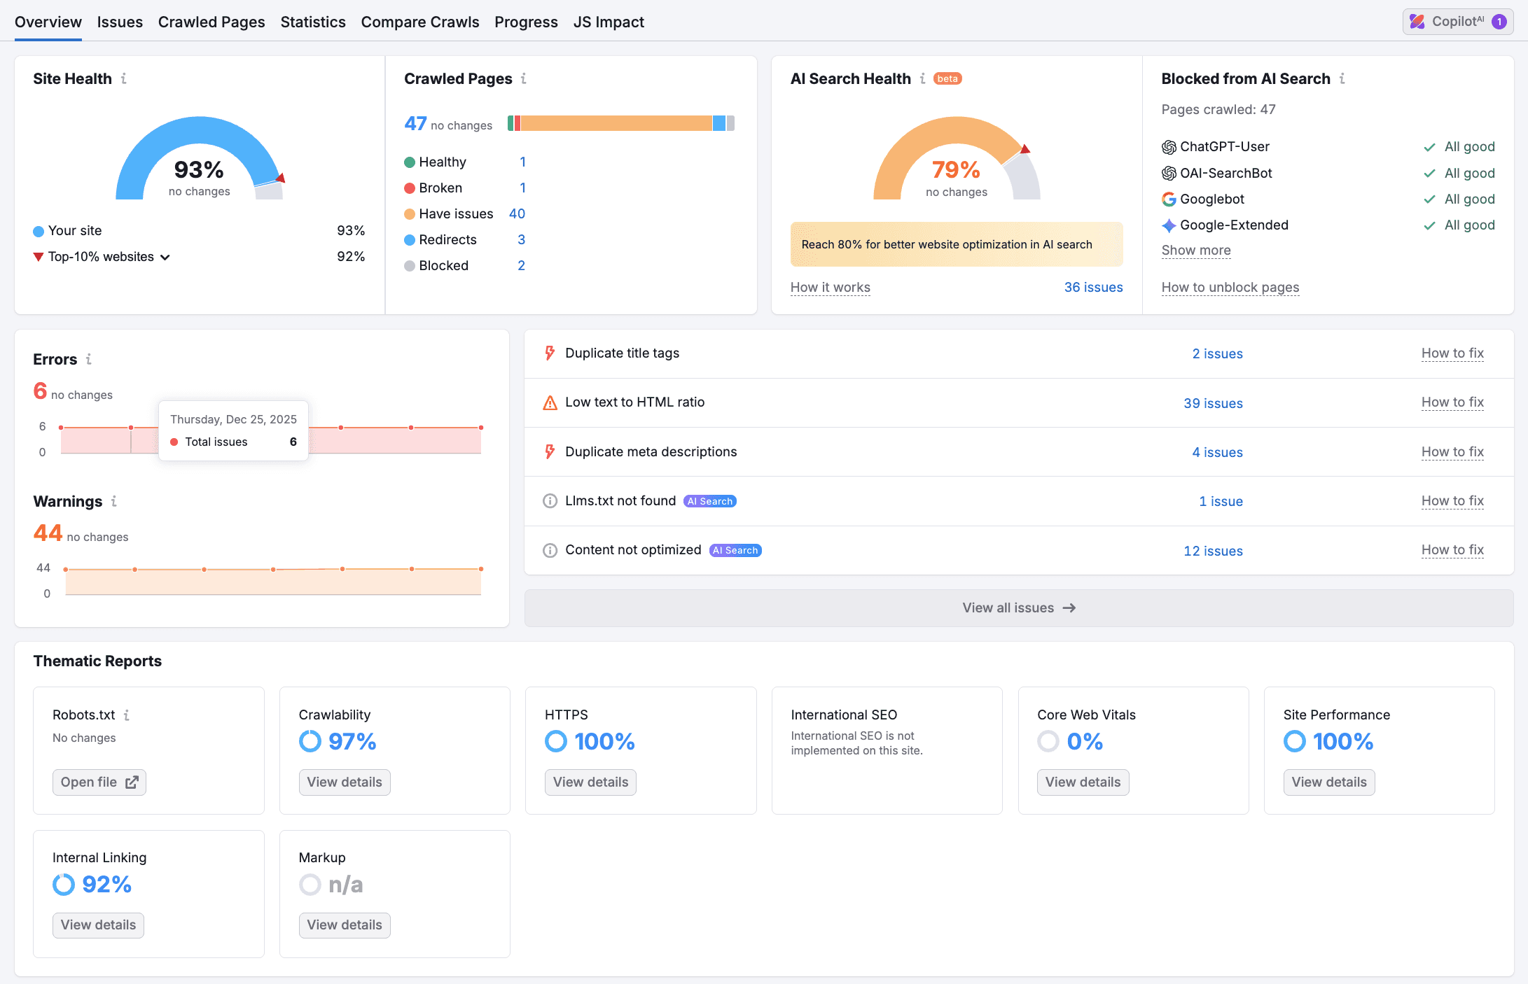This screenshot has height=984, width=1528.
Task: Open the 39 issues link
Action: 1212,403
